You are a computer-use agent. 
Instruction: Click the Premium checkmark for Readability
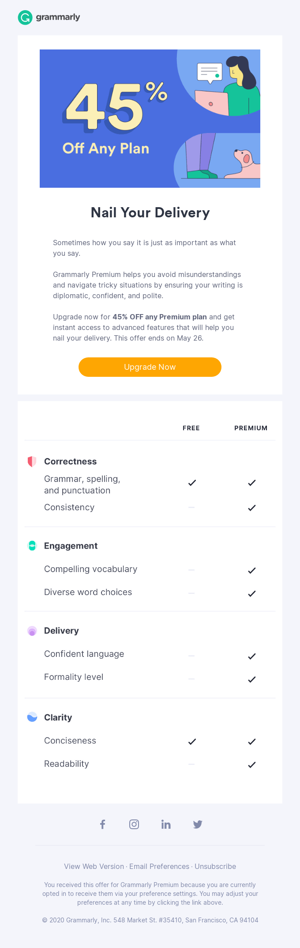click(x=251, y=764)
